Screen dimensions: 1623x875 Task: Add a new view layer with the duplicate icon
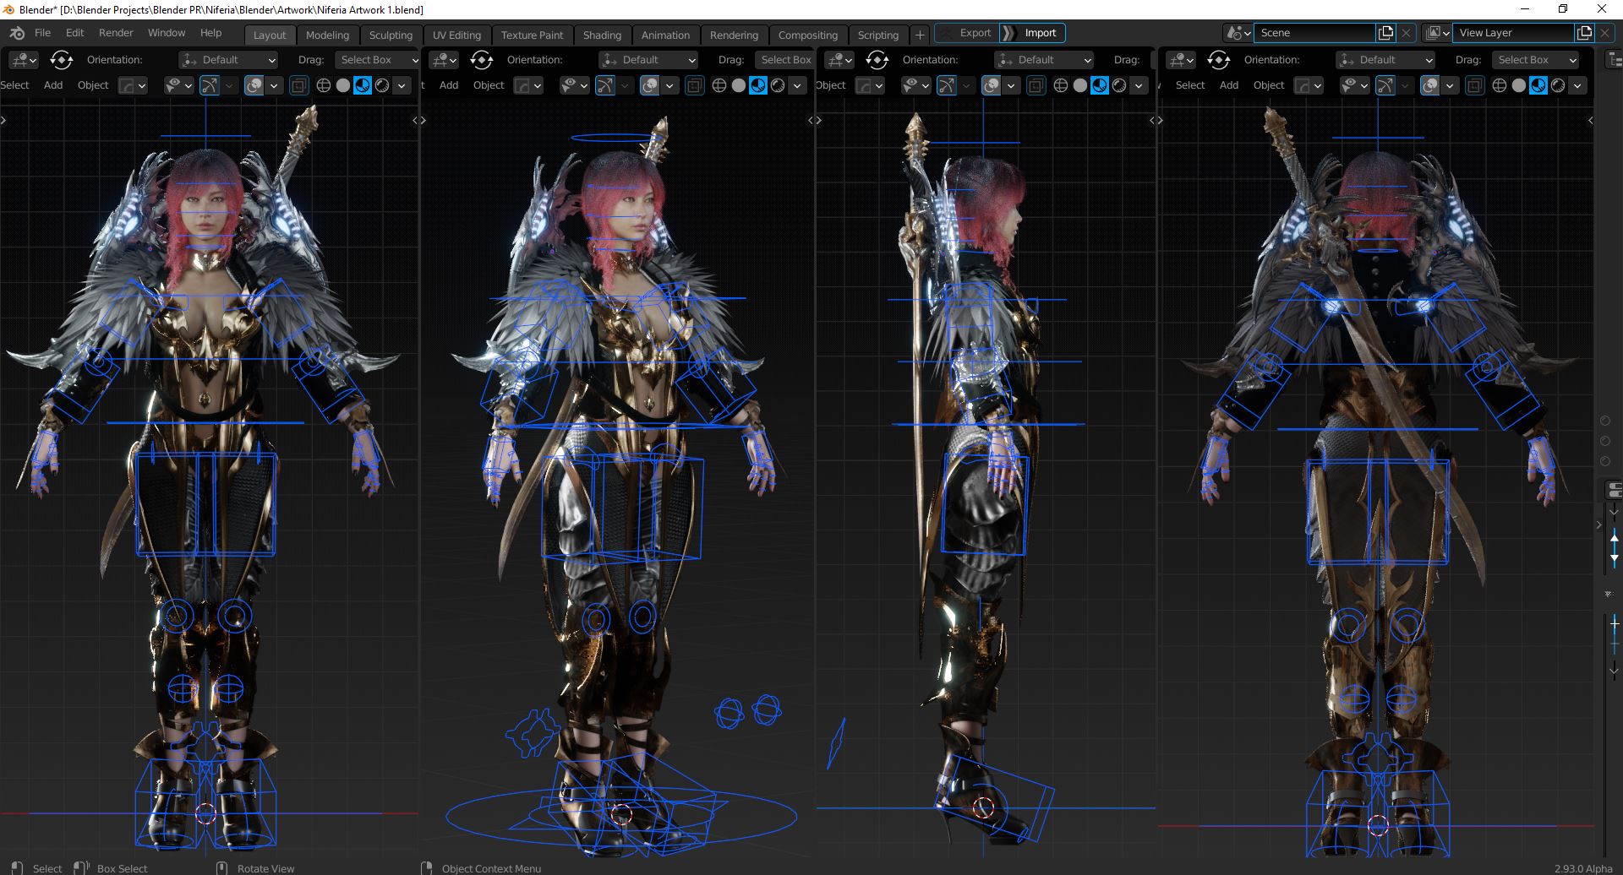[x=1584, y=33]
